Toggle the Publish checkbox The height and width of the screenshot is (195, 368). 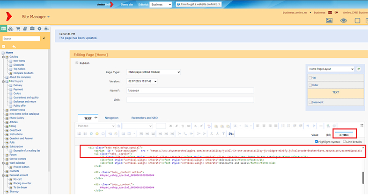(x=77, y=63)
